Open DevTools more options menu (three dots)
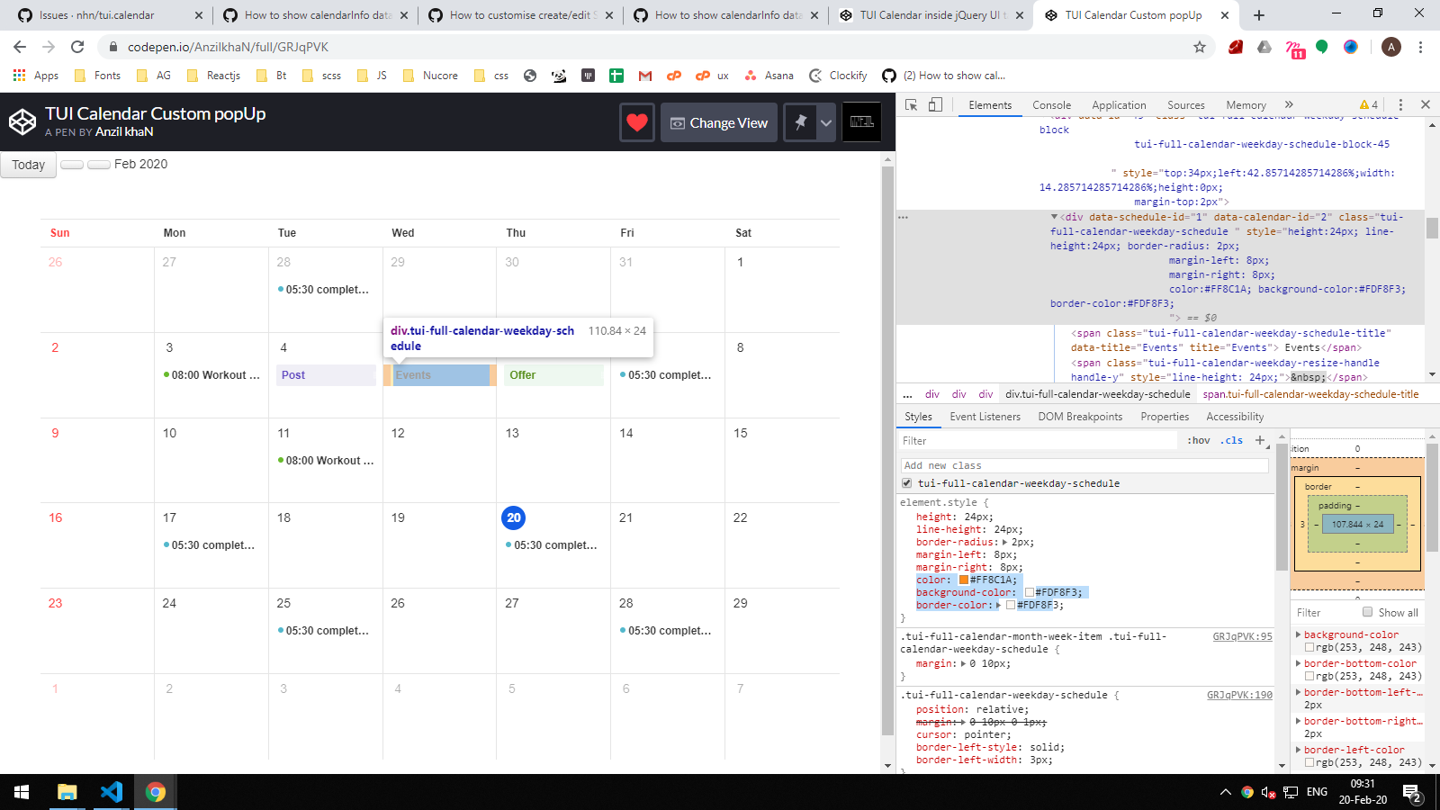 [x=1401, y=104]
